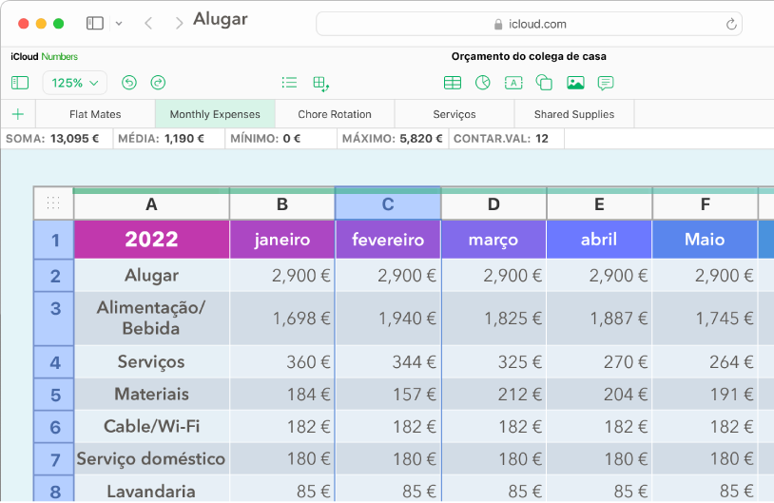Screen dimensions: 774x503
Task: Add a new sheet with the plus button
Action: (18, 114)
